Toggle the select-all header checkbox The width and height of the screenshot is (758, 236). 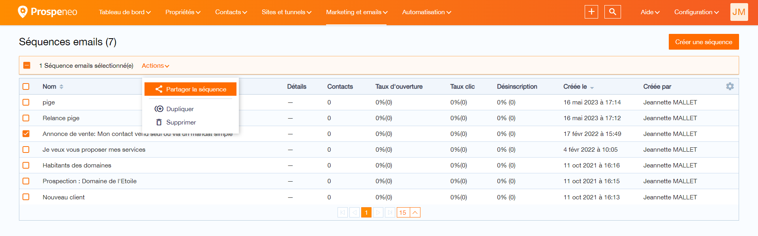pos(26,86)
